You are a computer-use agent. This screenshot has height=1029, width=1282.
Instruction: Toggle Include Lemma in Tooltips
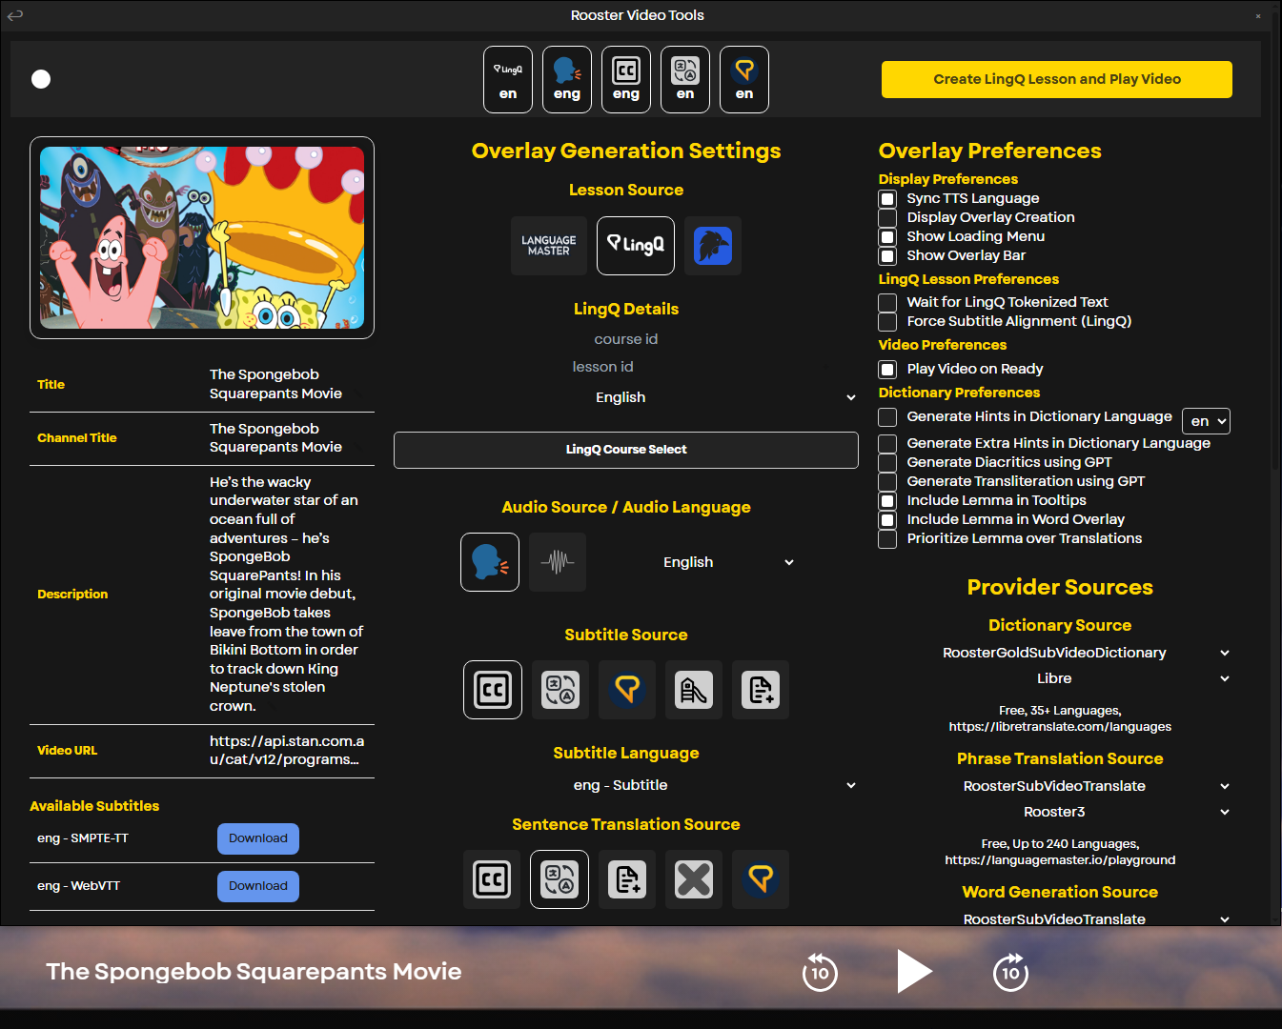(887, 501)
